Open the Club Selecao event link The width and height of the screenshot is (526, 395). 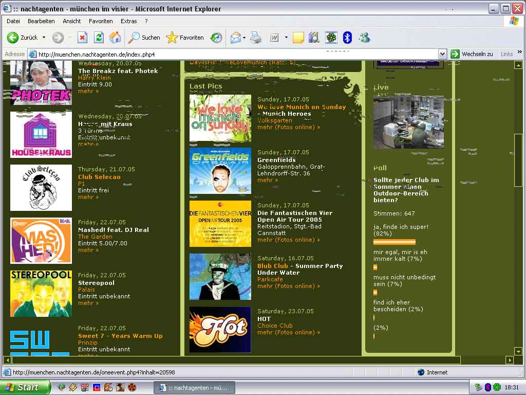99,177
